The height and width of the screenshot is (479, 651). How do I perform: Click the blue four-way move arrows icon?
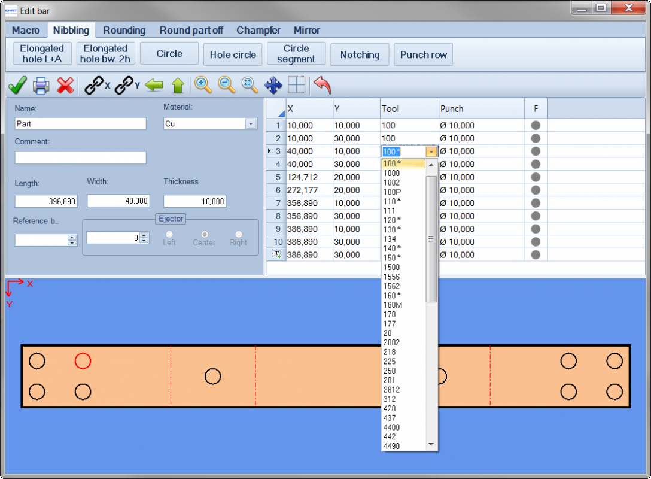pos(273,85)
